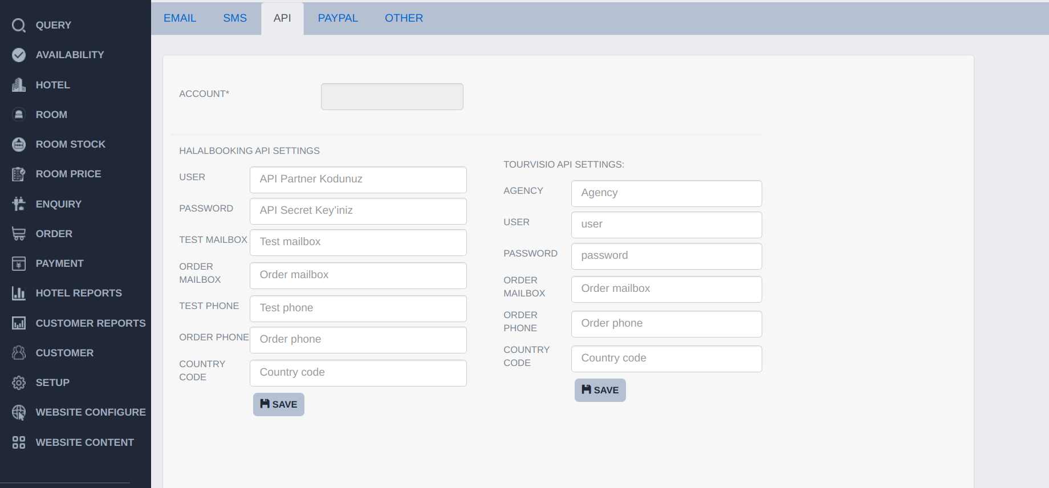Image resolution: width=1049 pixels, height=488 pixels.
Task: Click Tourvisio Order mailbox field
Action: [666, 289]
